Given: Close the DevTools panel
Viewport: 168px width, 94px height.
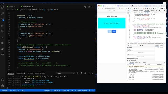Looking at the screenshot, I should [165, 10].
